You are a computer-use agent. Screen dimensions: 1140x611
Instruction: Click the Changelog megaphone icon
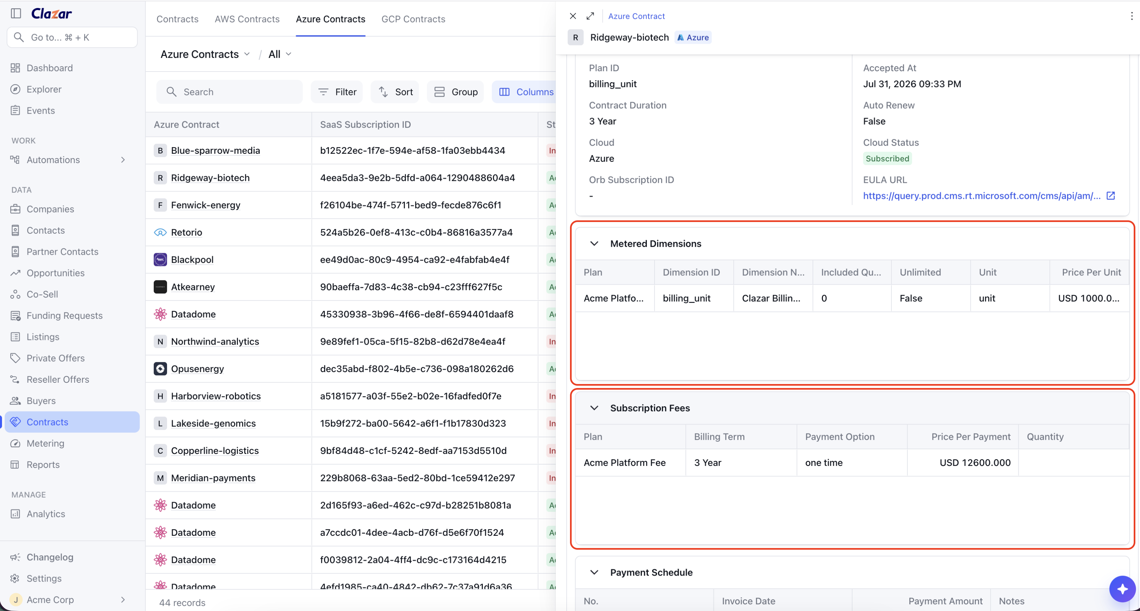point(16,557)
